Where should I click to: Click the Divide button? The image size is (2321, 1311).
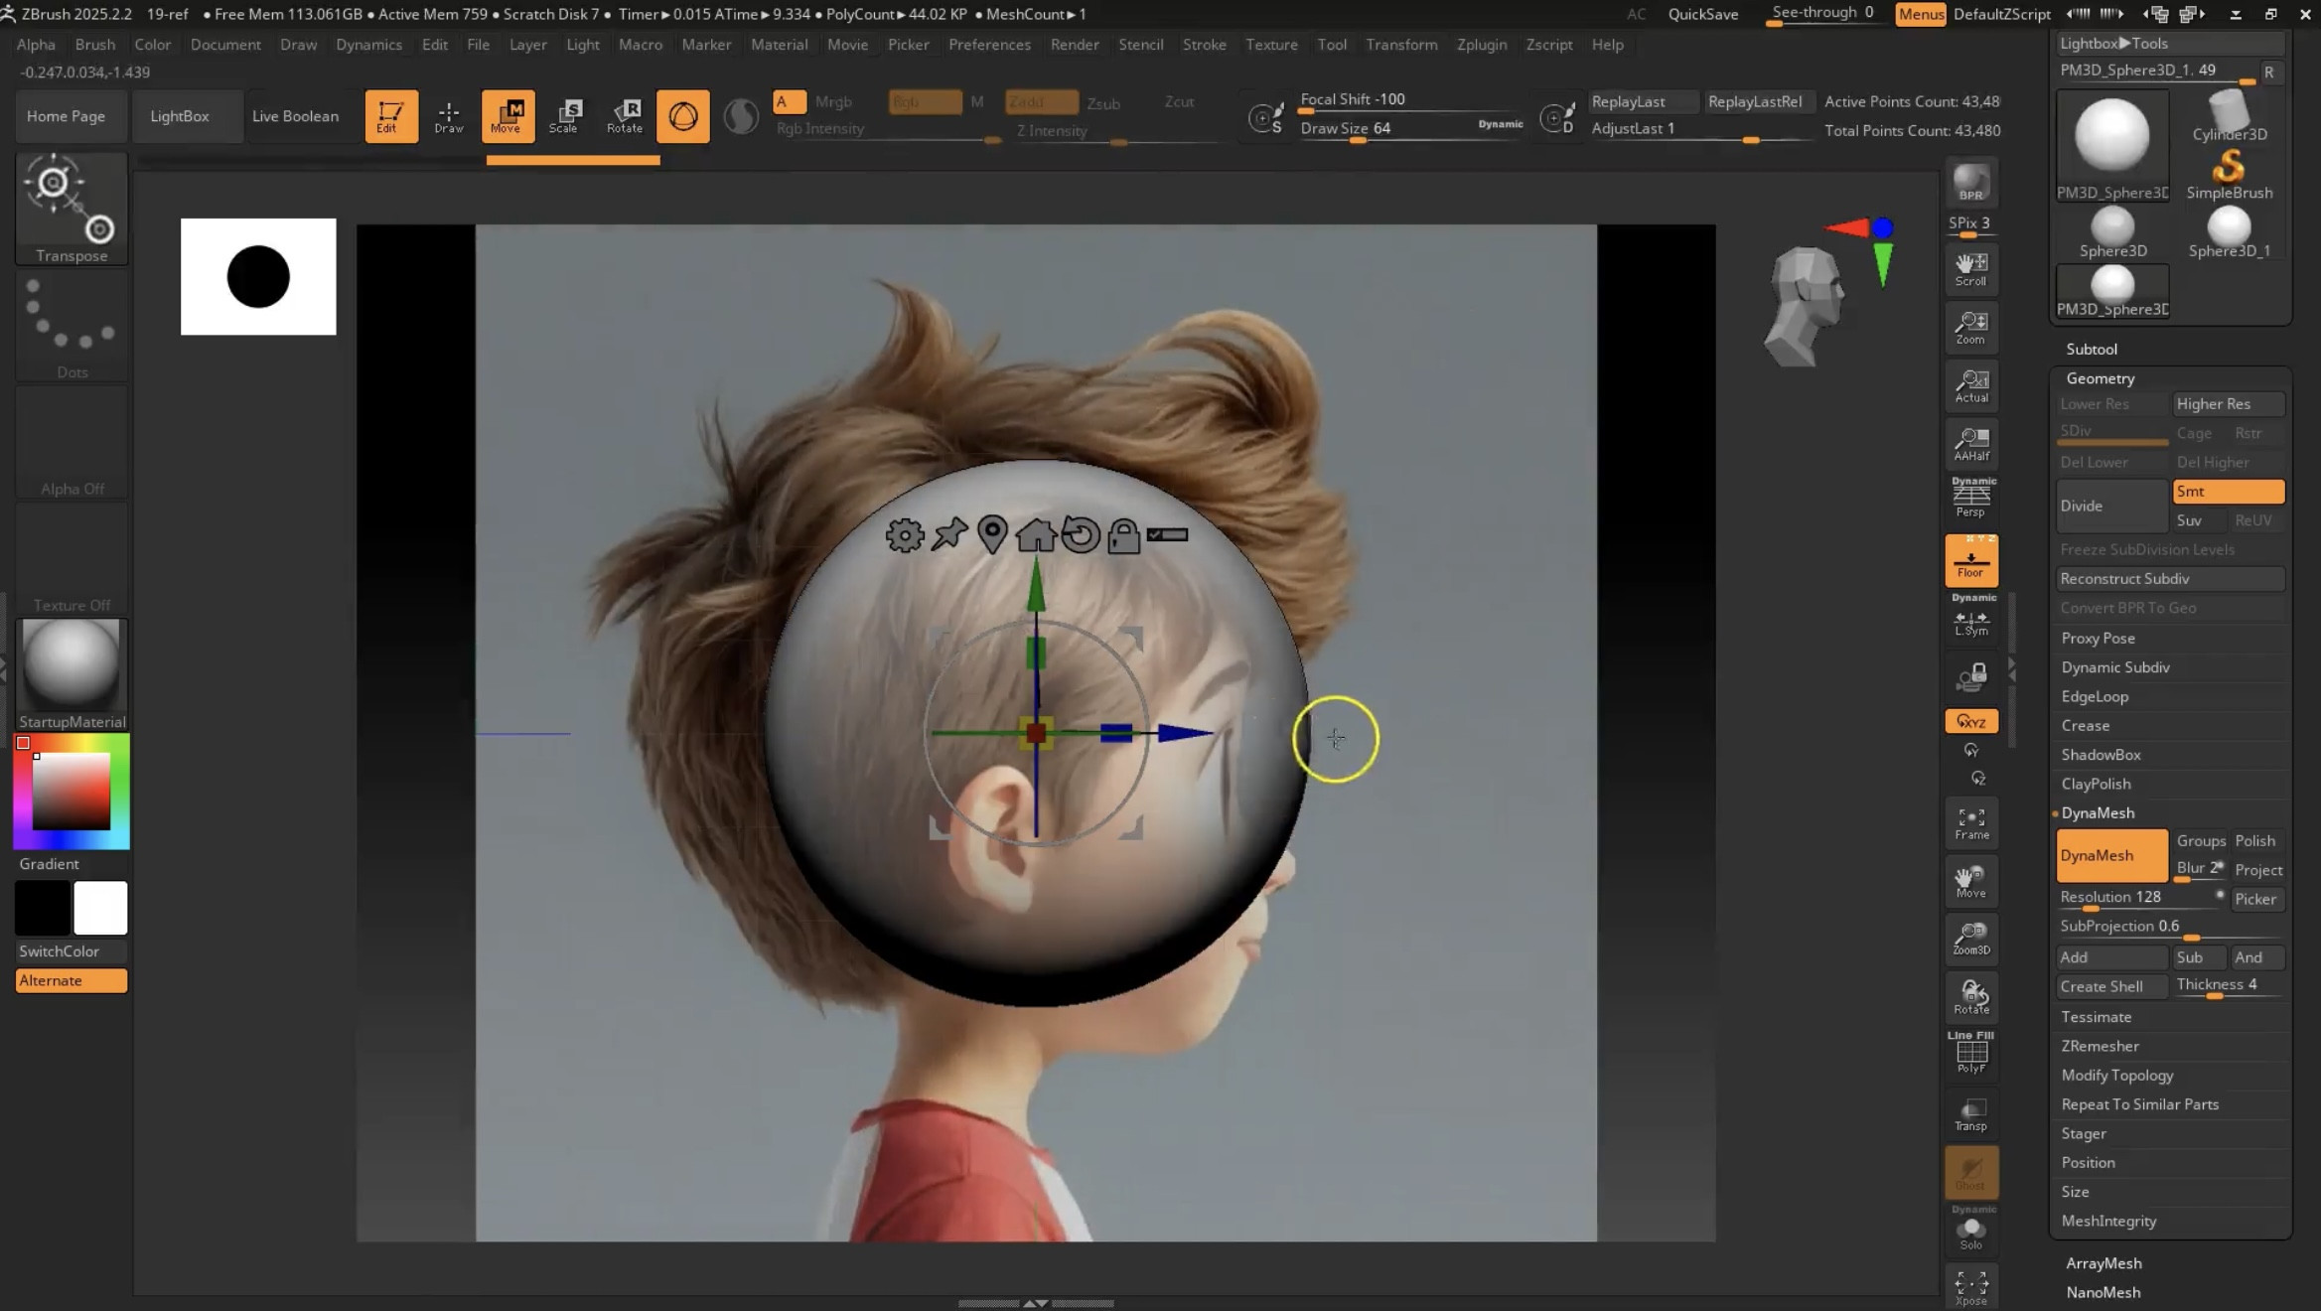pyautogui.click(x=2112, y=506)
